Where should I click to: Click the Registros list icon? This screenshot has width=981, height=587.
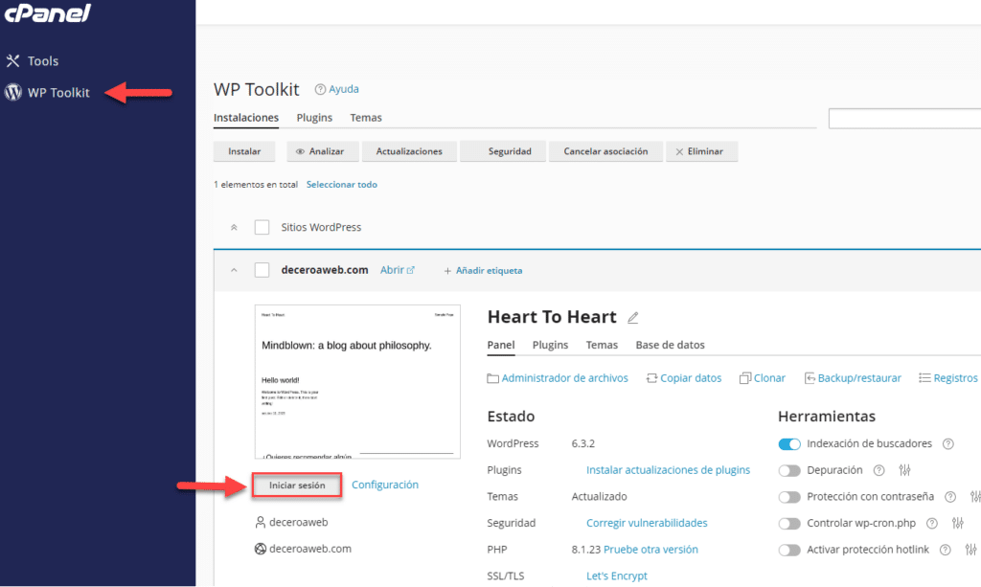924,377
